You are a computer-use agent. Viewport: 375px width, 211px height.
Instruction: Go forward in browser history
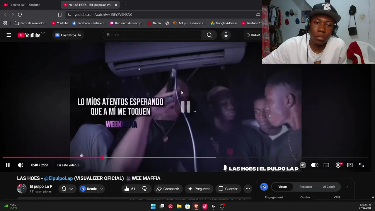(13, 15)
